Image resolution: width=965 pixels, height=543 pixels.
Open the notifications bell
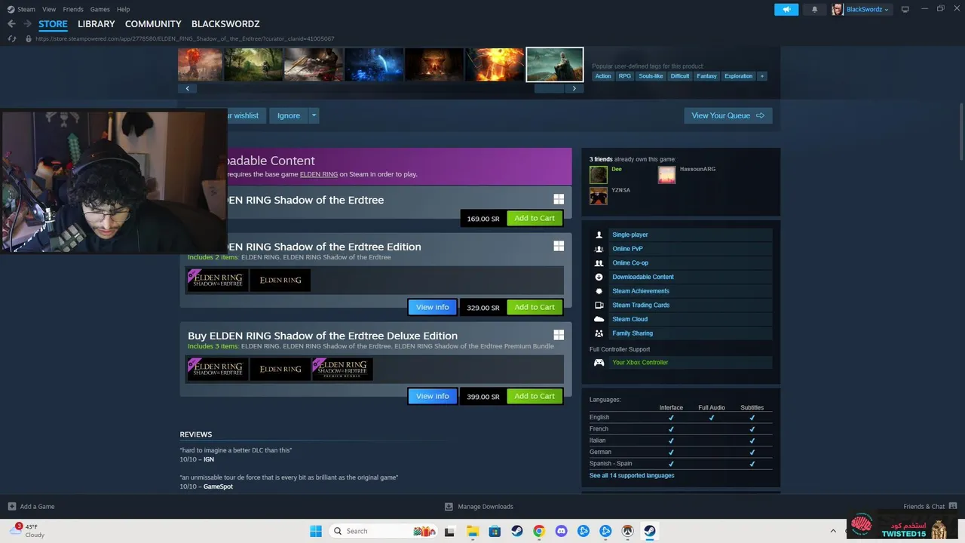[x=814, y=9]
